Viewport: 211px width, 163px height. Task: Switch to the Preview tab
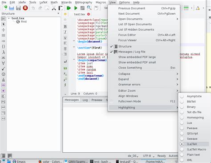(97, 100)
